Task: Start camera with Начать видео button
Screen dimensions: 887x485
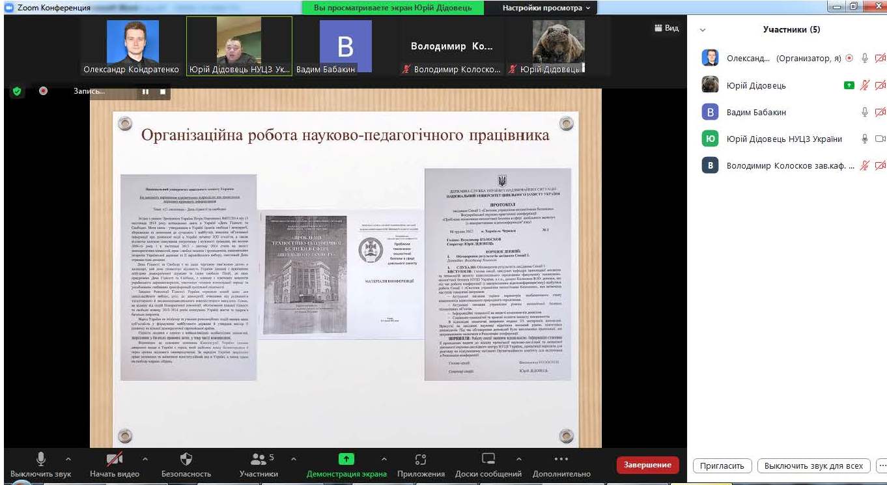Action: click(115, 465)
